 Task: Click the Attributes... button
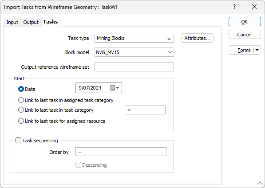197,38
